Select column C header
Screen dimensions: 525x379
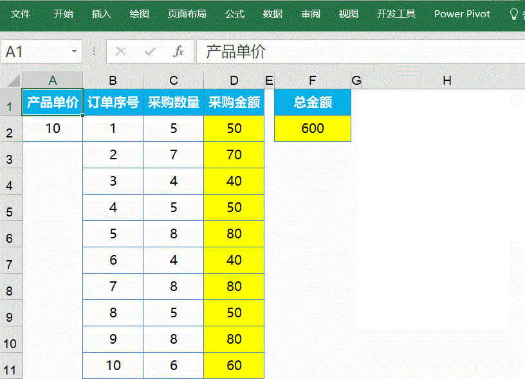(x=174, y=80)
